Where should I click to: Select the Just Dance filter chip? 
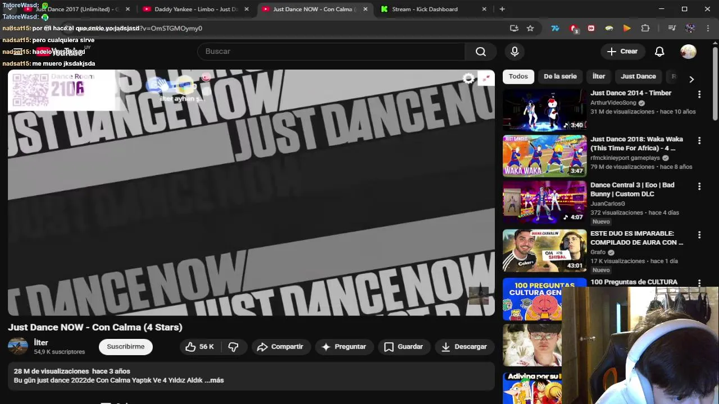point(638,76)
